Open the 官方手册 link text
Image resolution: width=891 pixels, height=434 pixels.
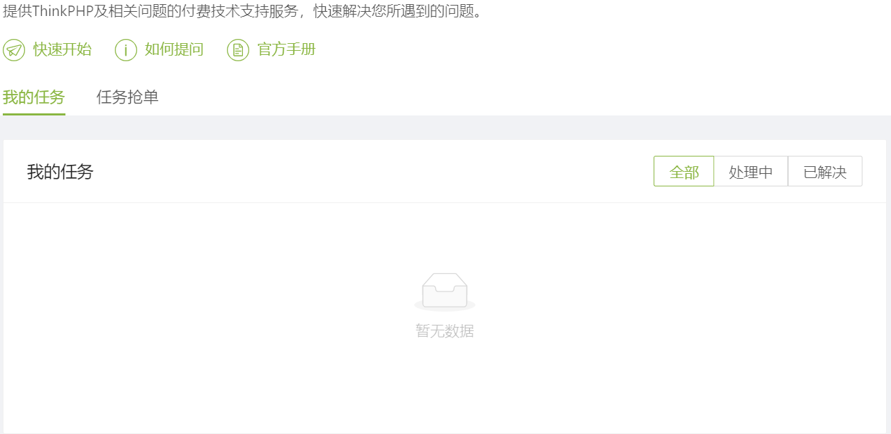[287, 49]
